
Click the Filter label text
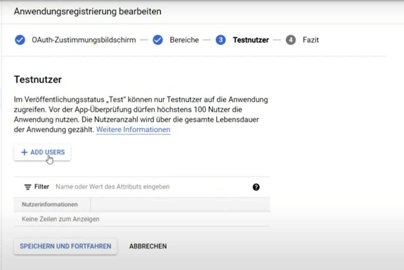(42, 187)
